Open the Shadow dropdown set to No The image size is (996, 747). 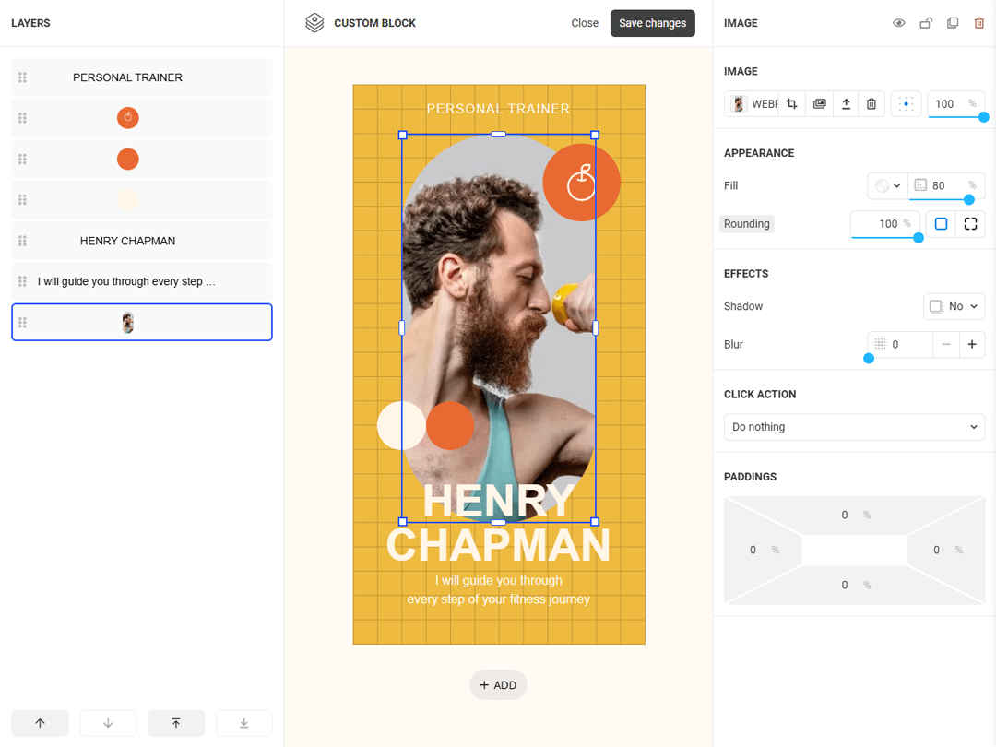click(954, 305)
